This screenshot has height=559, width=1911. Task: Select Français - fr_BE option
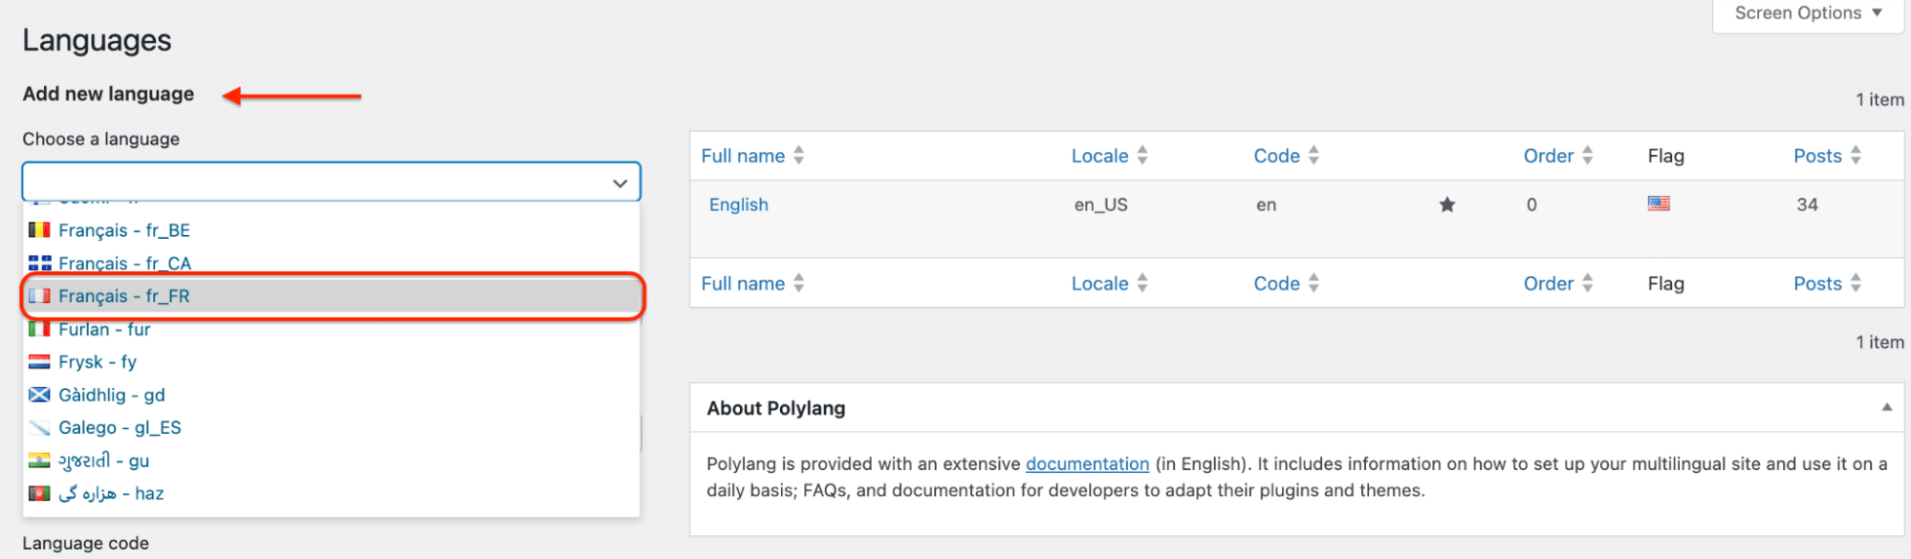(x=331, y=230)
